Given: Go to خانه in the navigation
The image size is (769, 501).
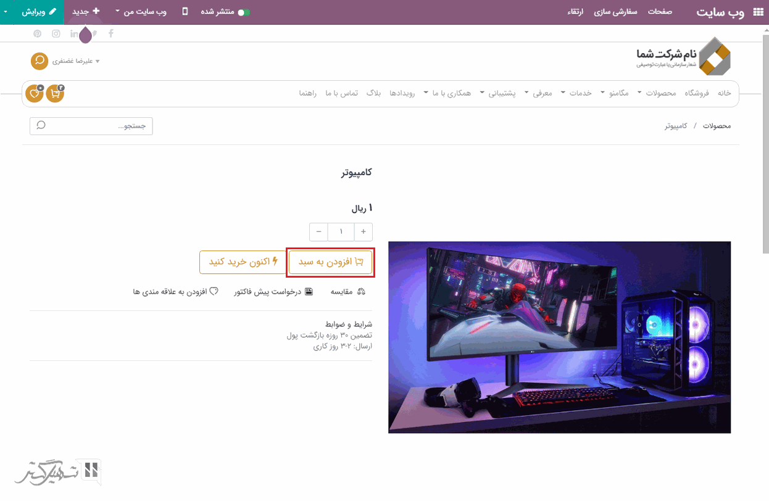Looking at the screenshot, I should click(x=724, y=93).
